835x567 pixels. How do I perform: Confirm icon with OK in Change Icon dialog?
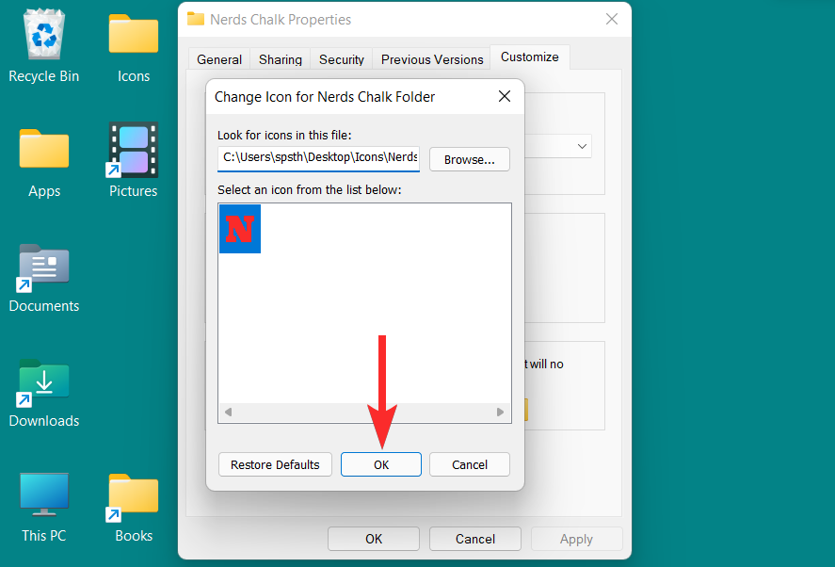tap(381, 464)
